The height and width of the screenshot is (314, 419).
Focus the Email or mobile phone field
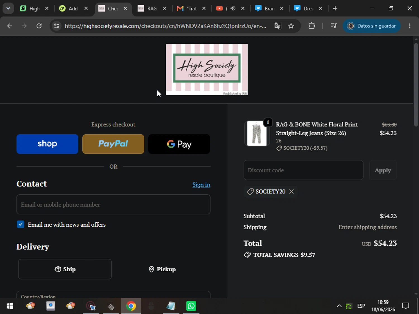pos(113,205)
